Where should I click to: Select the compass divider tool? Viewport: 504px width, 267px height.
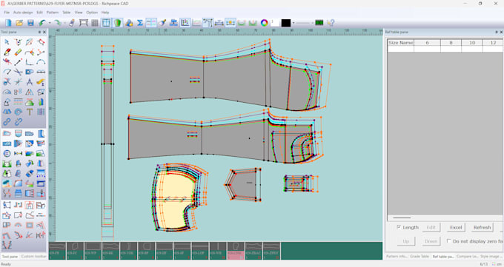[x=29, y=82]
